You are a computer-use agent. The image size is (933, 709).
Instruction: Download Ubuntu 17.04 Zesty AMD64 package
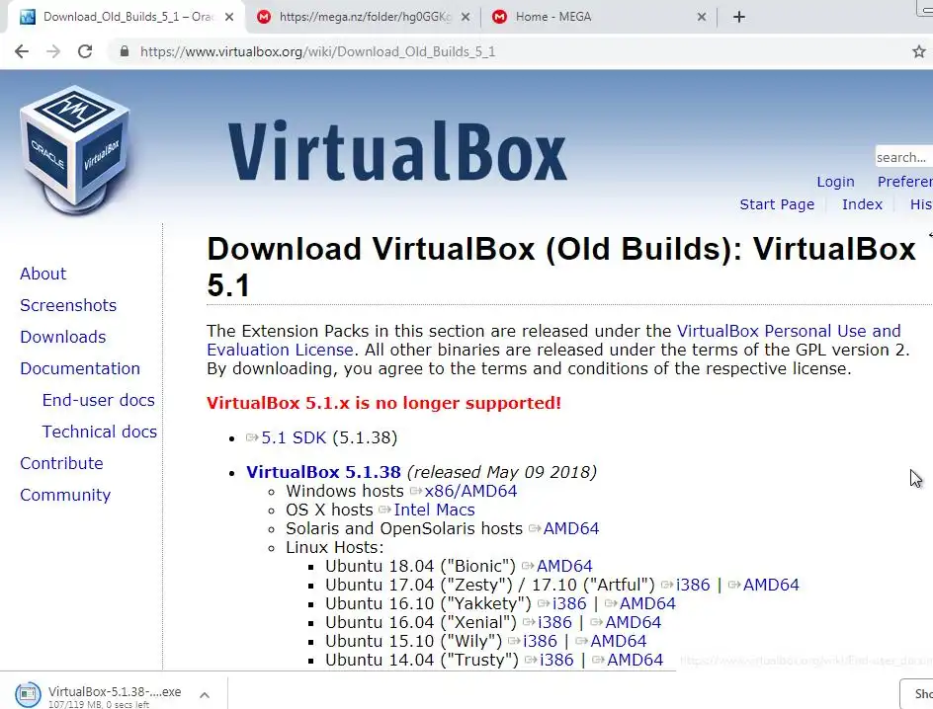pos(771,585)
